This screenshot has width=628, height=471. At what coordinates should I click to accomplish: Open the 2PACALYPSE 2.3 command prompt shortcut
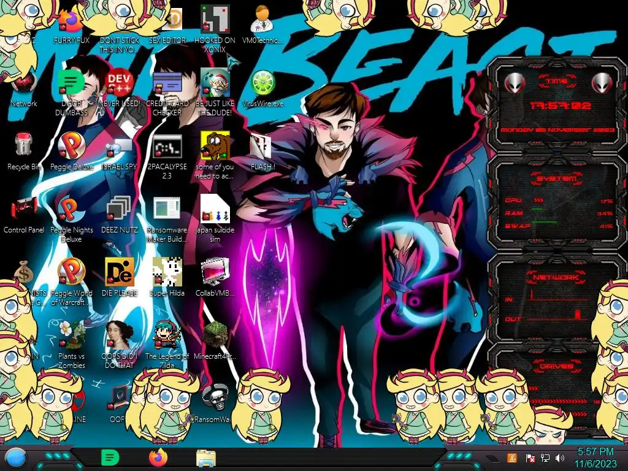click(167, 146)
